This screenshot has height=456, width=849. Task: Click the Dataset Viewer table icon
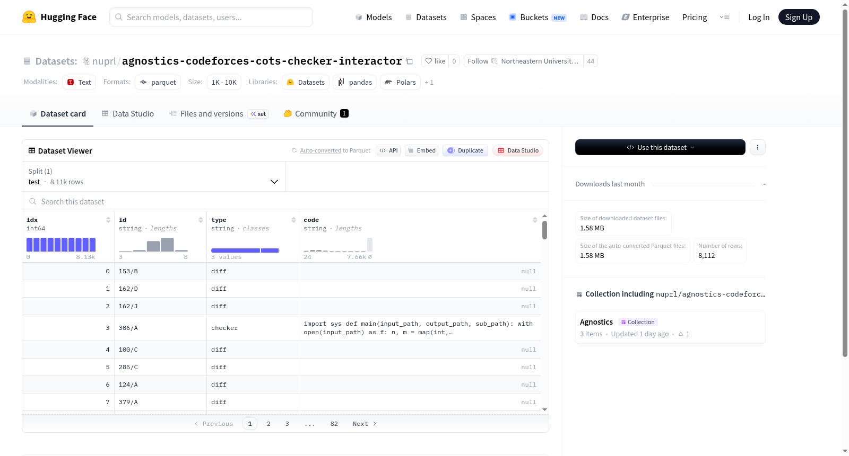[x=32, y=151]
